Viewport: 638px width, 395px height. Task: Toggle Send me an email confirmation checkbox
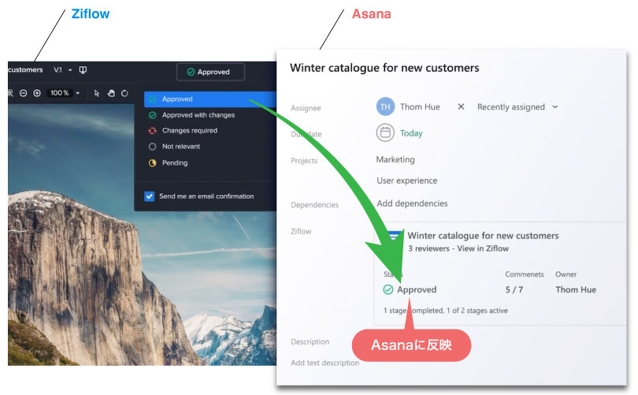pos(150,196)
